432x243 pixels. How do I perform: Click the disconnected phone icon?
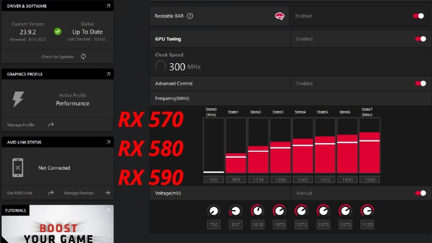point(18,167)
